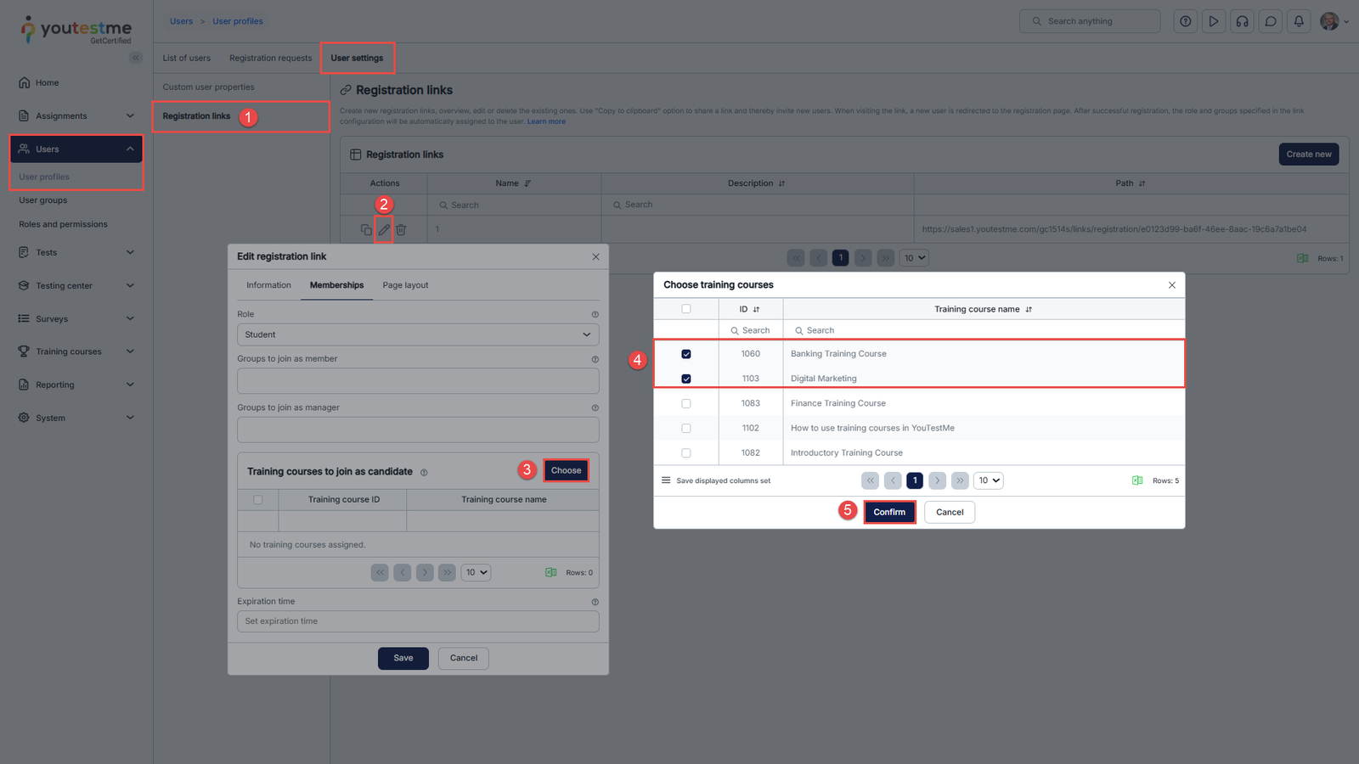Open notifications bell icon in top bar

click(x=1299, y=21)
